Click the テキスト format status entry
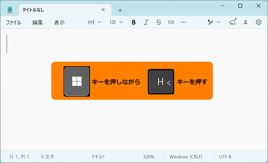The height and width of the screenshot is (163, 268). point(98,157)
